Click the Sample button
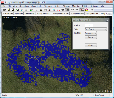 pyautogui.click(x=91, y=37)
